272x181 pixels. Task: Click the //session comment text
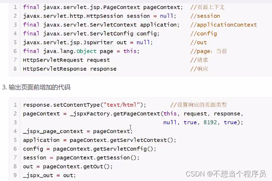[205, 16]
